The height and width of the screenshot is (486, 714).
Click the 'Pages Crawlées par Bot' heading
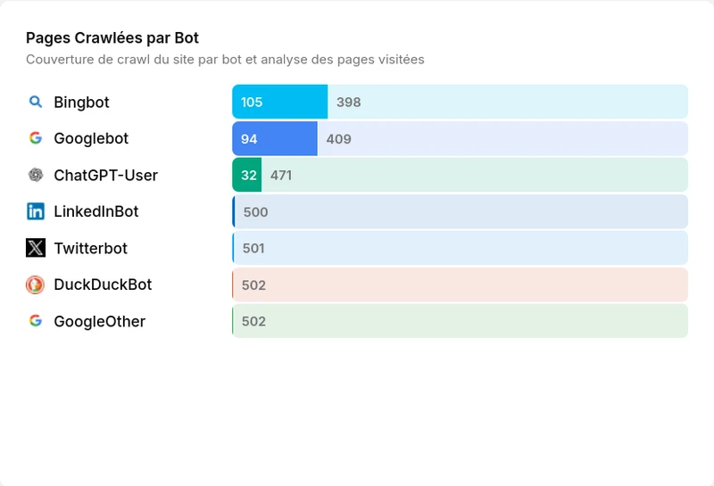pyautogui.click(x=112, y=37)
